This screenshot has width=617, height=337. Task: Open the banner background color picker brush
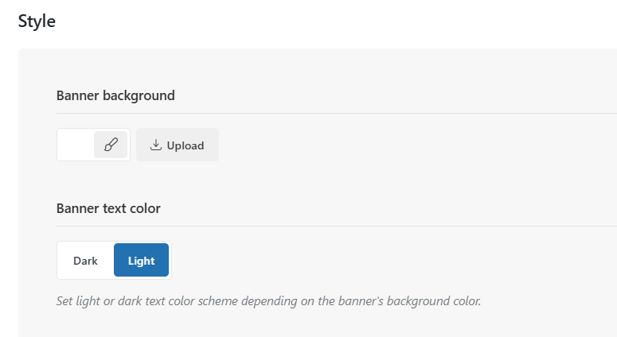[111, 145]
